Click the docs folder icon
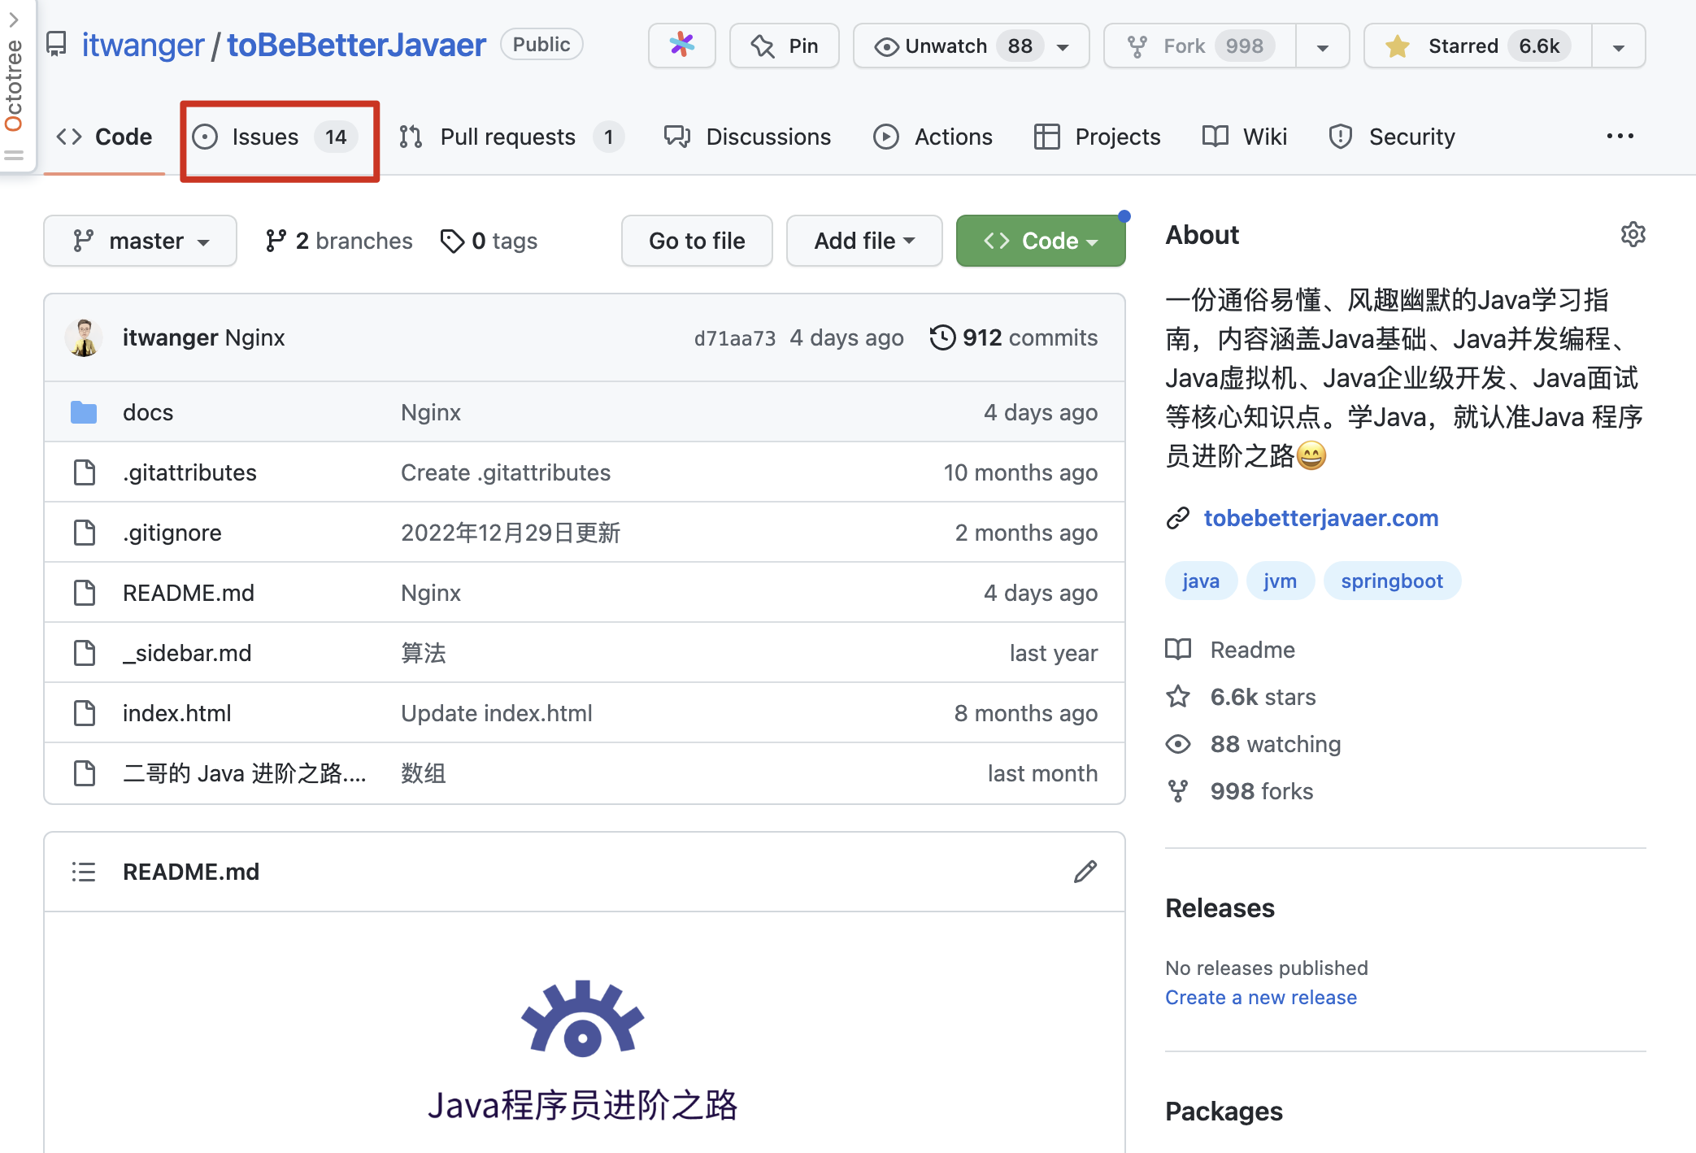Viewport: 1696px width, 1153px height. point(84,412)
